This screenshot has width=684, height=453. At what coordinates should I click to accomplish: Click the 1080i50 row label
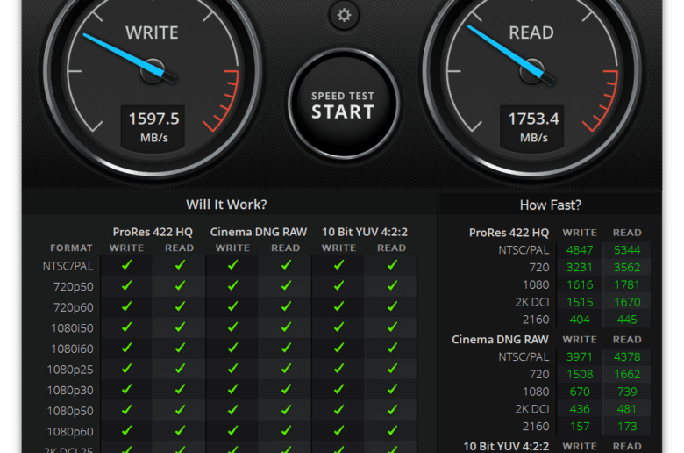pos(72,328)
